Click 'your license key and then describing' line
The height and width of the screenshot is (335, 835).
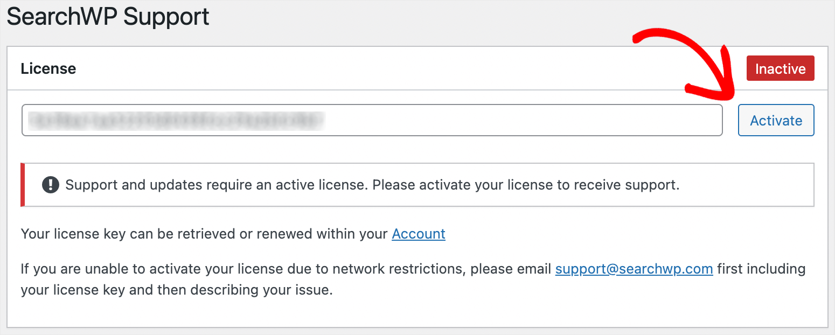coord(177,290)
